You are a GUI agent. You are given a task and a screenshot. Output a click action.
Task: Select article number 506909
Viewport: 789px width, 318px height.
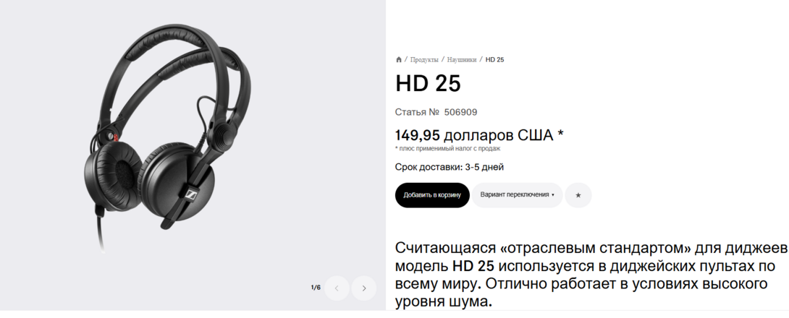(461, 112)
